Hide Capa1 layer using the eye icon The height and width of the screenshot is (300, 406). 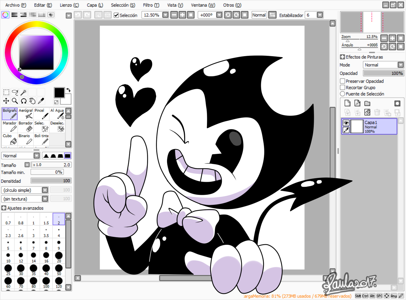[346, 123]
